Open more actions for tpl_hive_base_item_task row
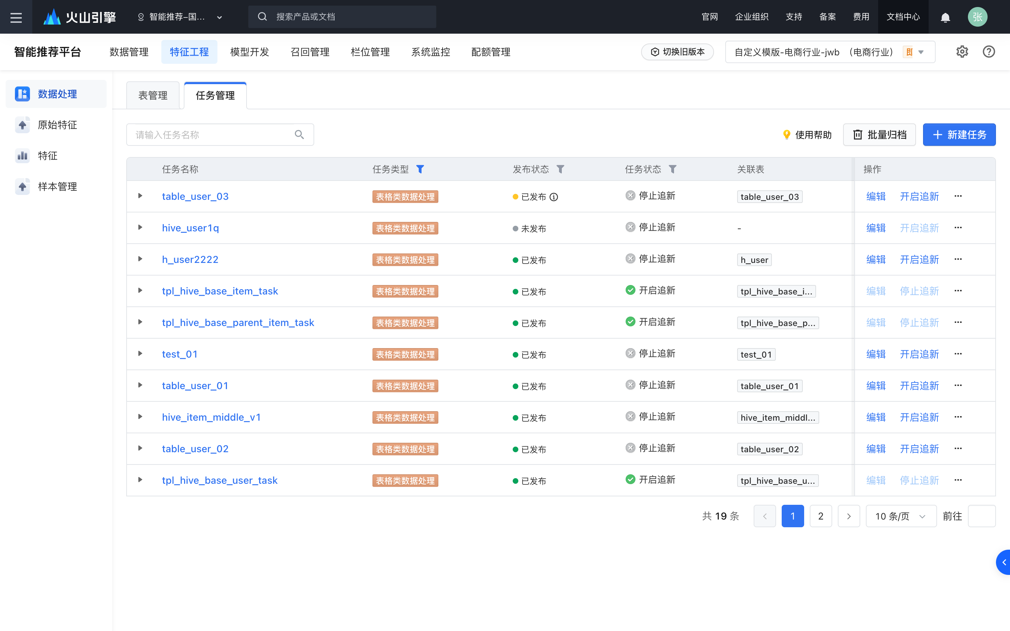The height and width of the screenshot is (631, 1010). (x=958, y=291)
